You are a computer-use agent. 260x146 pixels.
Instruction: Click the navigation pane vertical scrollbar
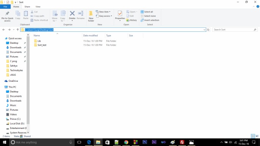pyautogui.click(x=28, y=80)
